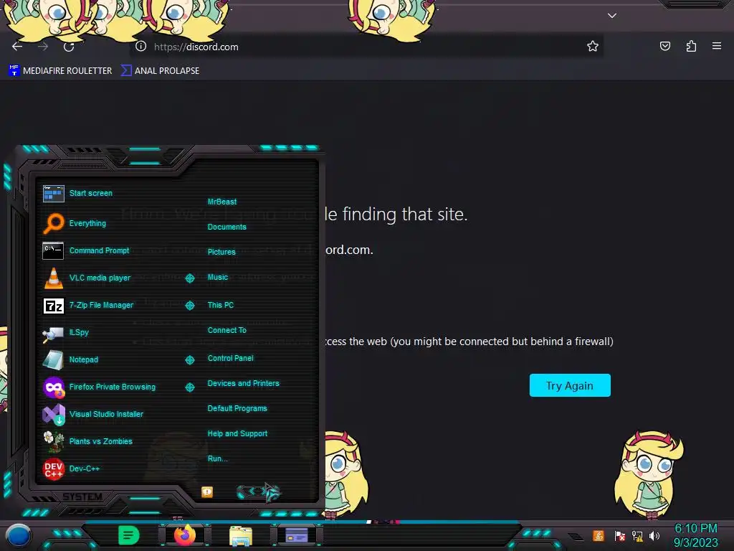Image resolution: width=734 pixels, height=551 pixels.
Task: Open Help and Support
Action: coord(237,434)
